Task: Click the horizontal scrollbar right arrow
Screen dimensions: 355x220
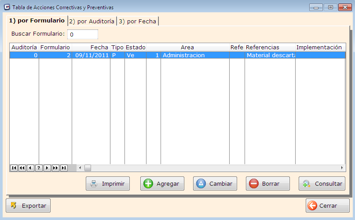Action: [x=342, y=168]
